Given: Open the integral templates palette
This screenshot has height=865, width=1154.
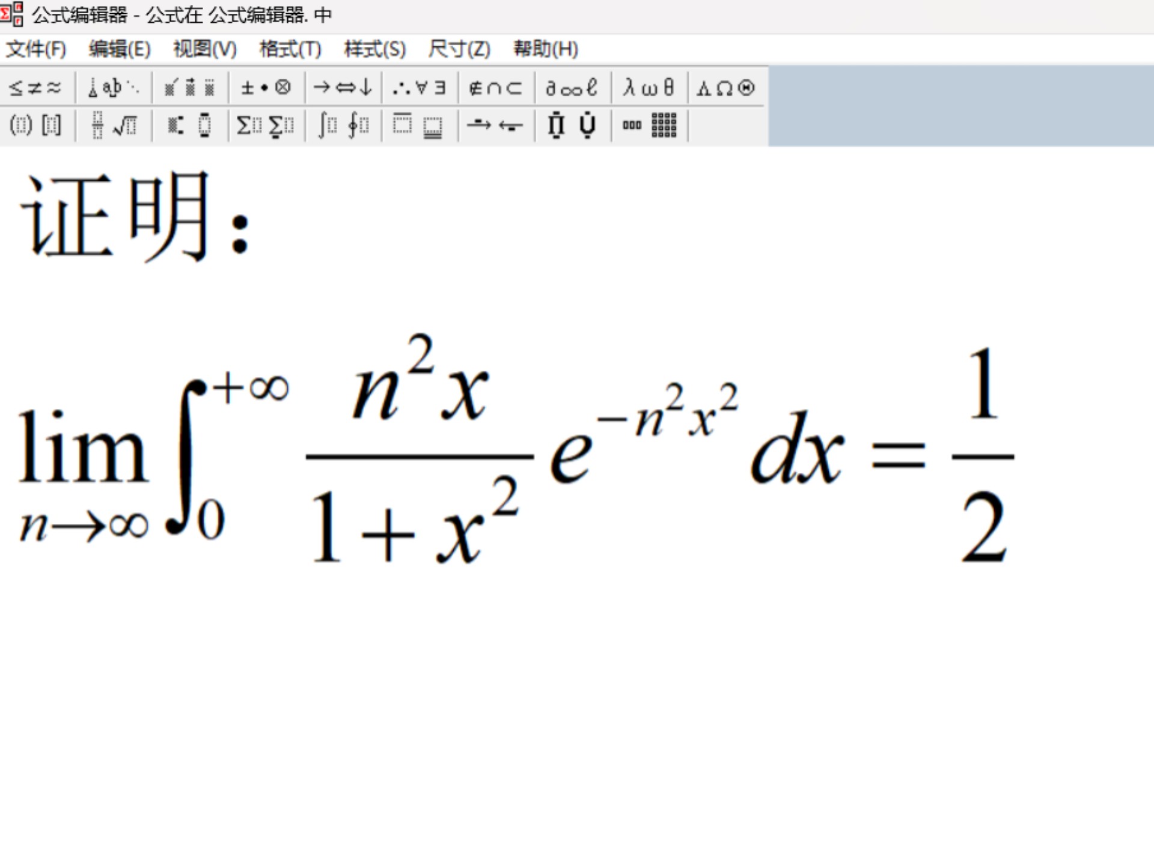Looking at the screenshot, I should [343, 126].
